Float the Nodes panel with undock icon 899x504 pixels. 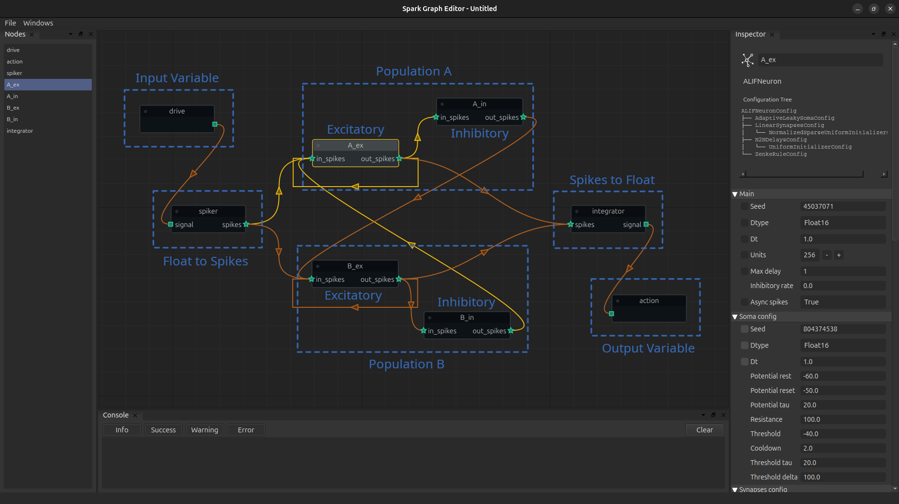pyautogui.click(x=81, y=34)
